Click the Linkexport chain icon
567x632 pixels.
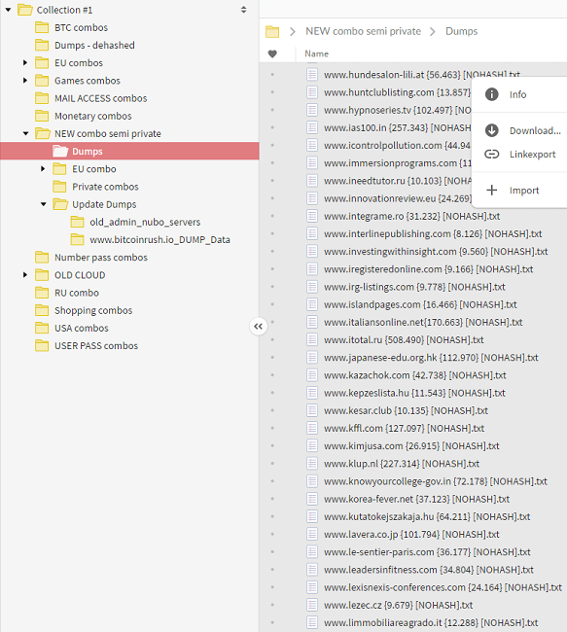point(491,154)
